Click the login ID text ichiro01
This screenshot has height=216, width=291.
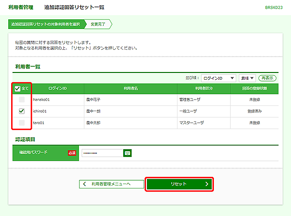click(x=40, y=111)
